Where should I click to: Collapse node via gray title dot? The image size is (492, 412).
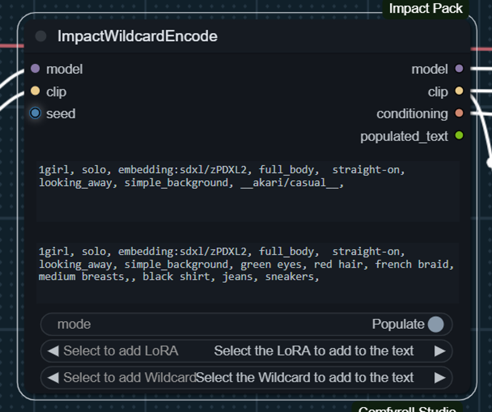click(41, 36)
